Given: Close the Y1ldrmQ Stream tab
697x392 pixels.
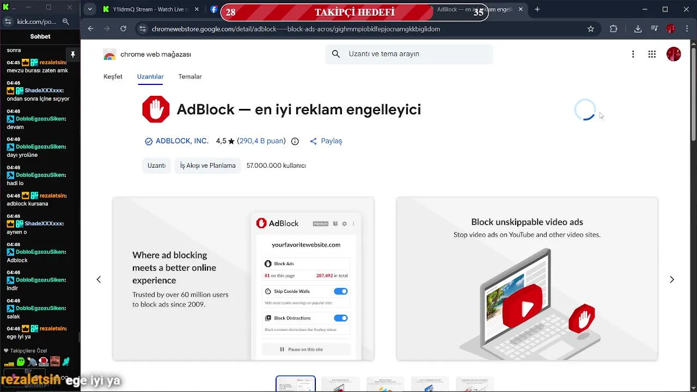Looking at the screenshot, I should (197, 9).
